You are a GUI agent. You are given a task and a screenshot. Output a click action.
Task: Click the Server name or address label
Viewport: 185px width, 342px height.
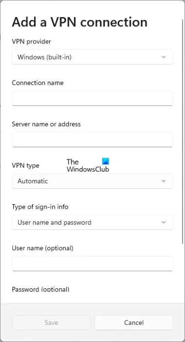pyautogui.click(x=46, y=124)
